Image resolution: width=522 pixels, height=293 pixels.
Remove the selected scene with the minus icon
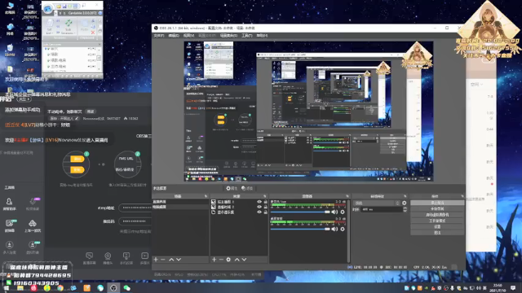click(x=163, y=260)
